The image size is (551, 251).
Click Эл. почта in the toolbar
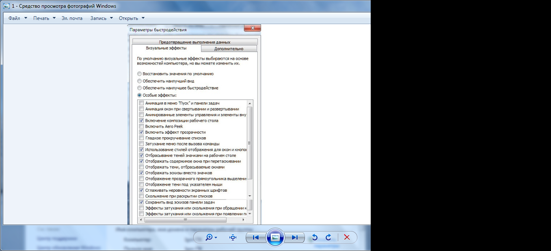(72, 18)
